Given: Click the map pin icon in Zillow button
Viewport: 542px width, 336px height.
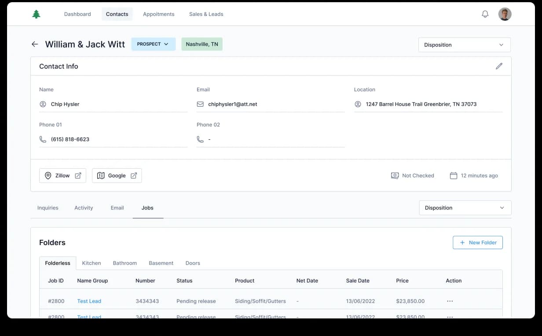Looking at the screenshot, I should point(48,176).
